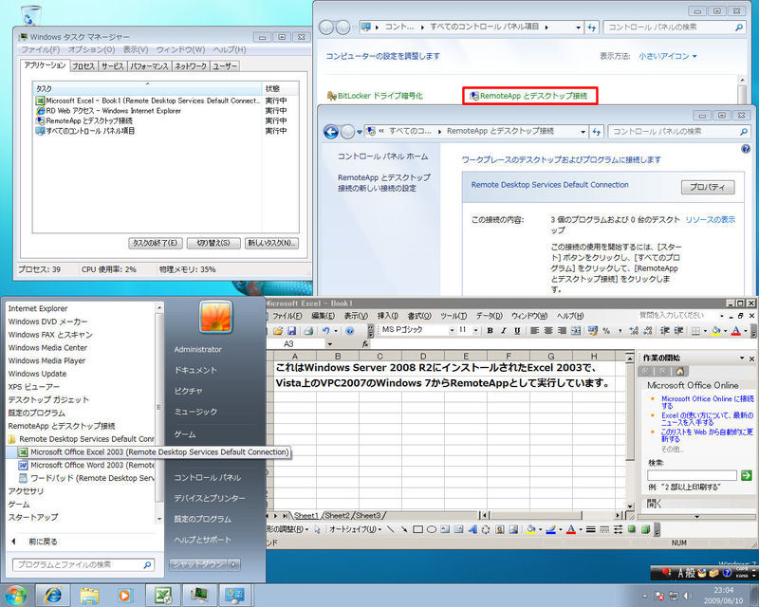Click the Increase Decimal icon in Excel
759x607 pixels.
click(x=634, y=331)
